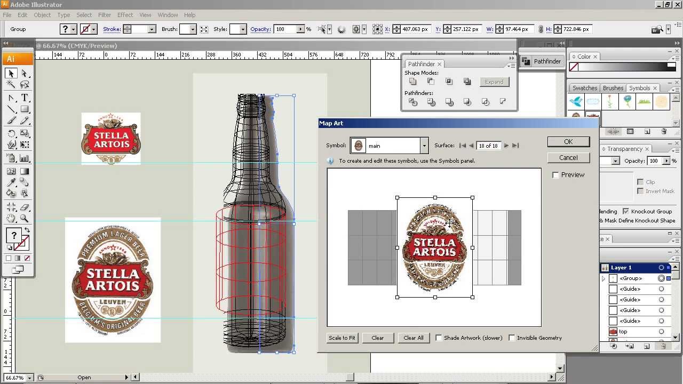The image size is (683, 384).
Task: Click the Clear All button
Action: (x=414, y=338)
